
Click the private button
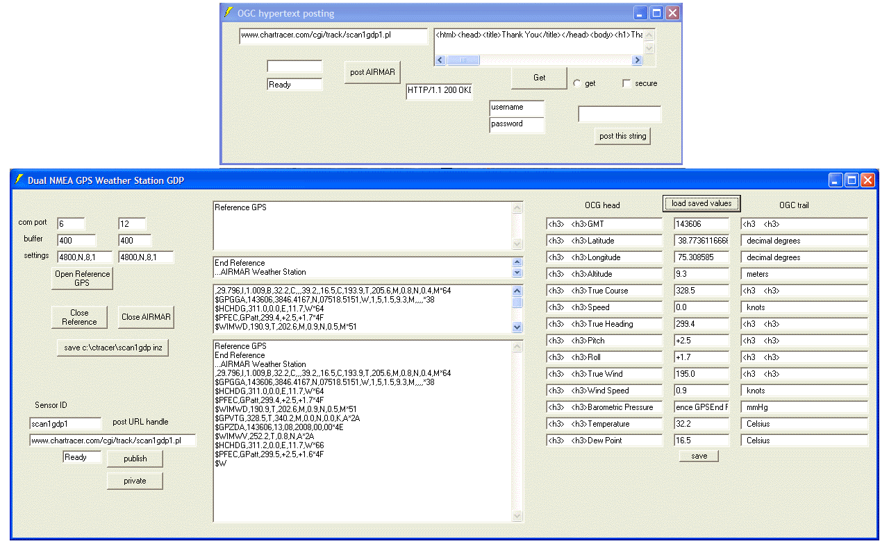pos(135,481)
